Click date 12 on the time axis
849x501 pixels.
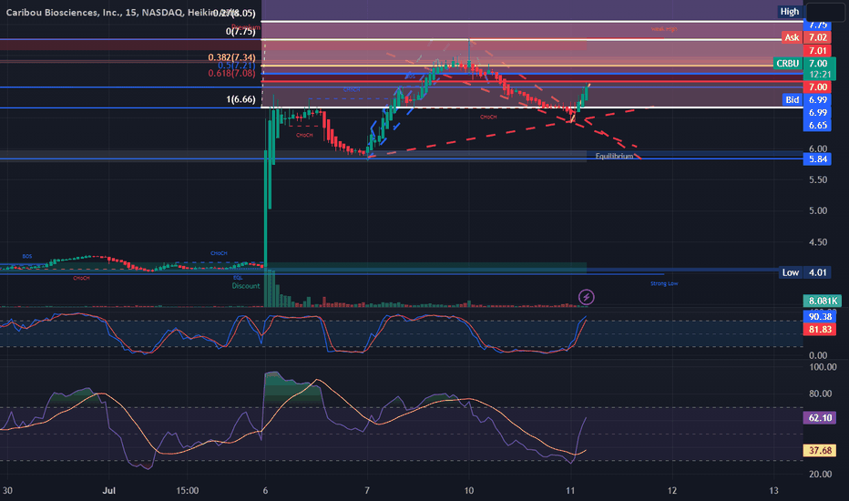click(x=672, y=490)
